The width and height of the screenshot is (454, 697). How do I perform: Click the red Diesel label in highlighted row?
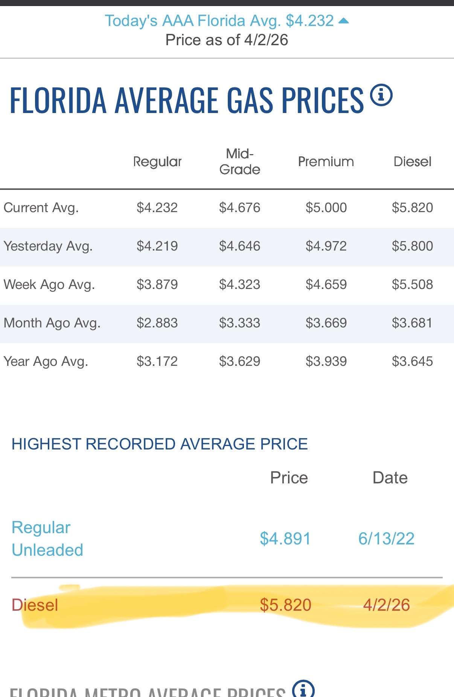(x=35, y=605)
